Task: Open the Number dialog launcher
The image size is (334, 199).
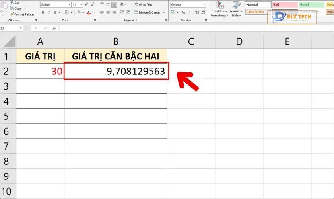Action: point(206,20)
